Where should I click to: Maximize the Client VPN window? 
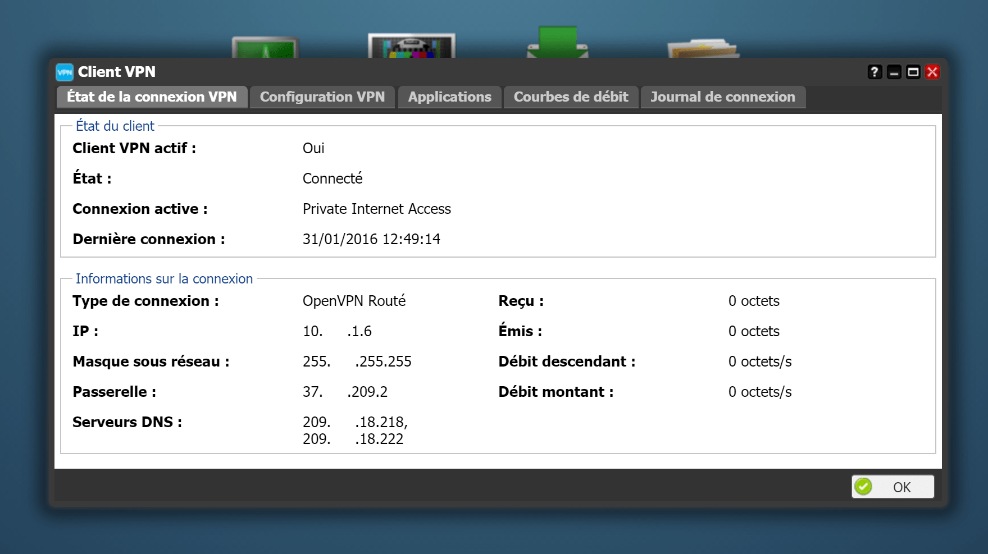[x=913, y=72]
